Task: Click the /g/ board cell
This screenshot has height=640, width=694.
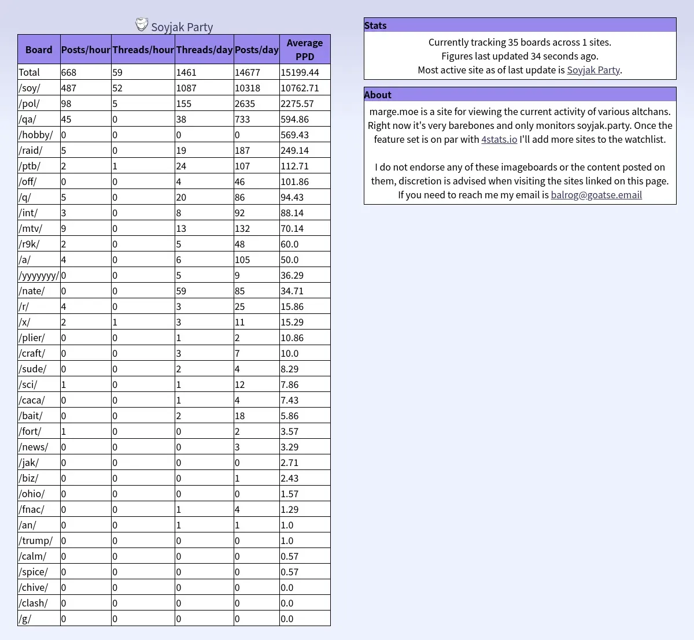Action: (39, 619)
